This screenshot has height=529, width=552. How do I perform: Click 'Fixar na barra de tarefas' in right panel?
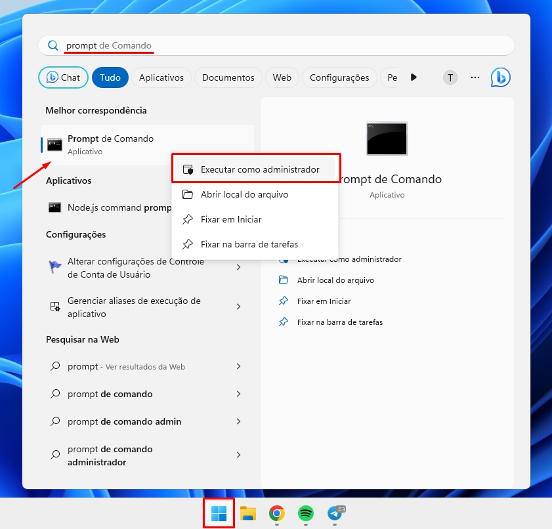click(x=339, y=322)
